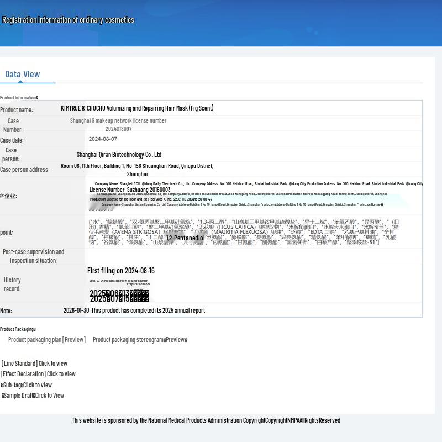Select Shanghai Qiran Biotechnology Co., Ltd. text
This screenshot has height=442, width=442.
click(x=119, y=155)
